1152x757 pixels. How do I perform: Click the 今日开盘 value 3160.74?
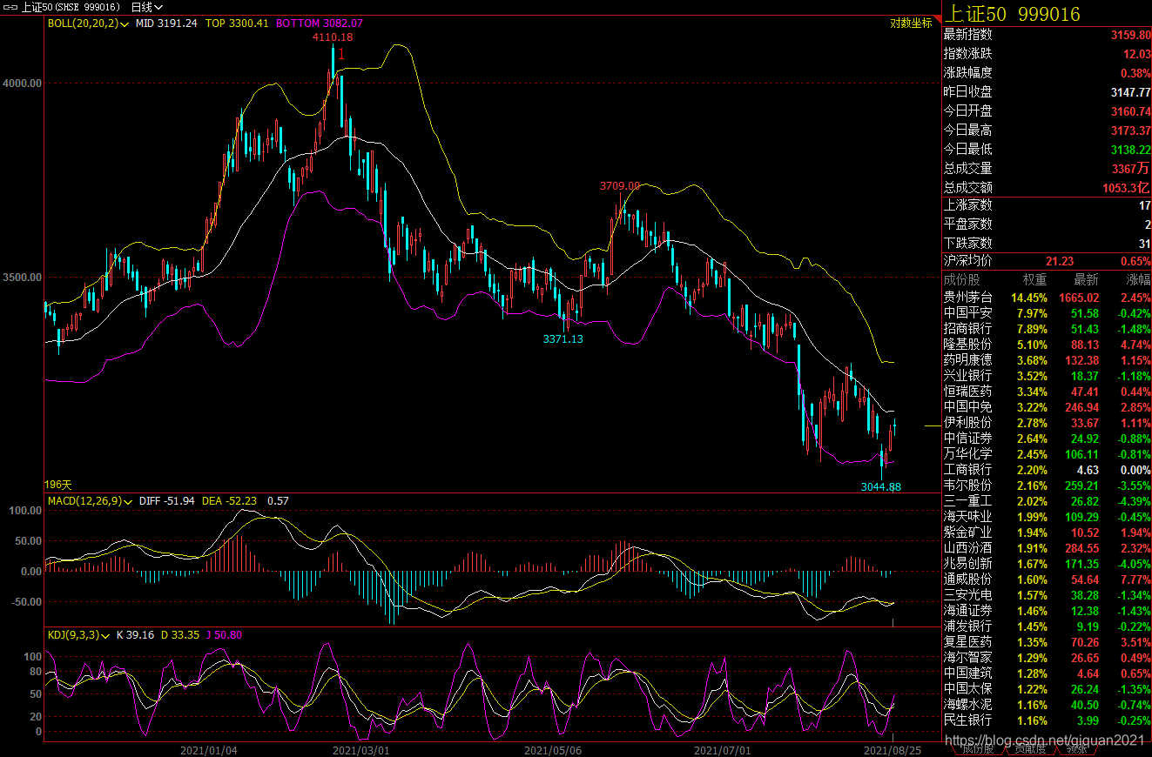pyautogui.click(x=1130, y=111)
